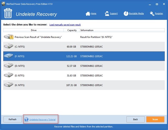Click the drive icon for F: NTFS
Viewport: 168px width, 130px height.
[x=8, y=56]
